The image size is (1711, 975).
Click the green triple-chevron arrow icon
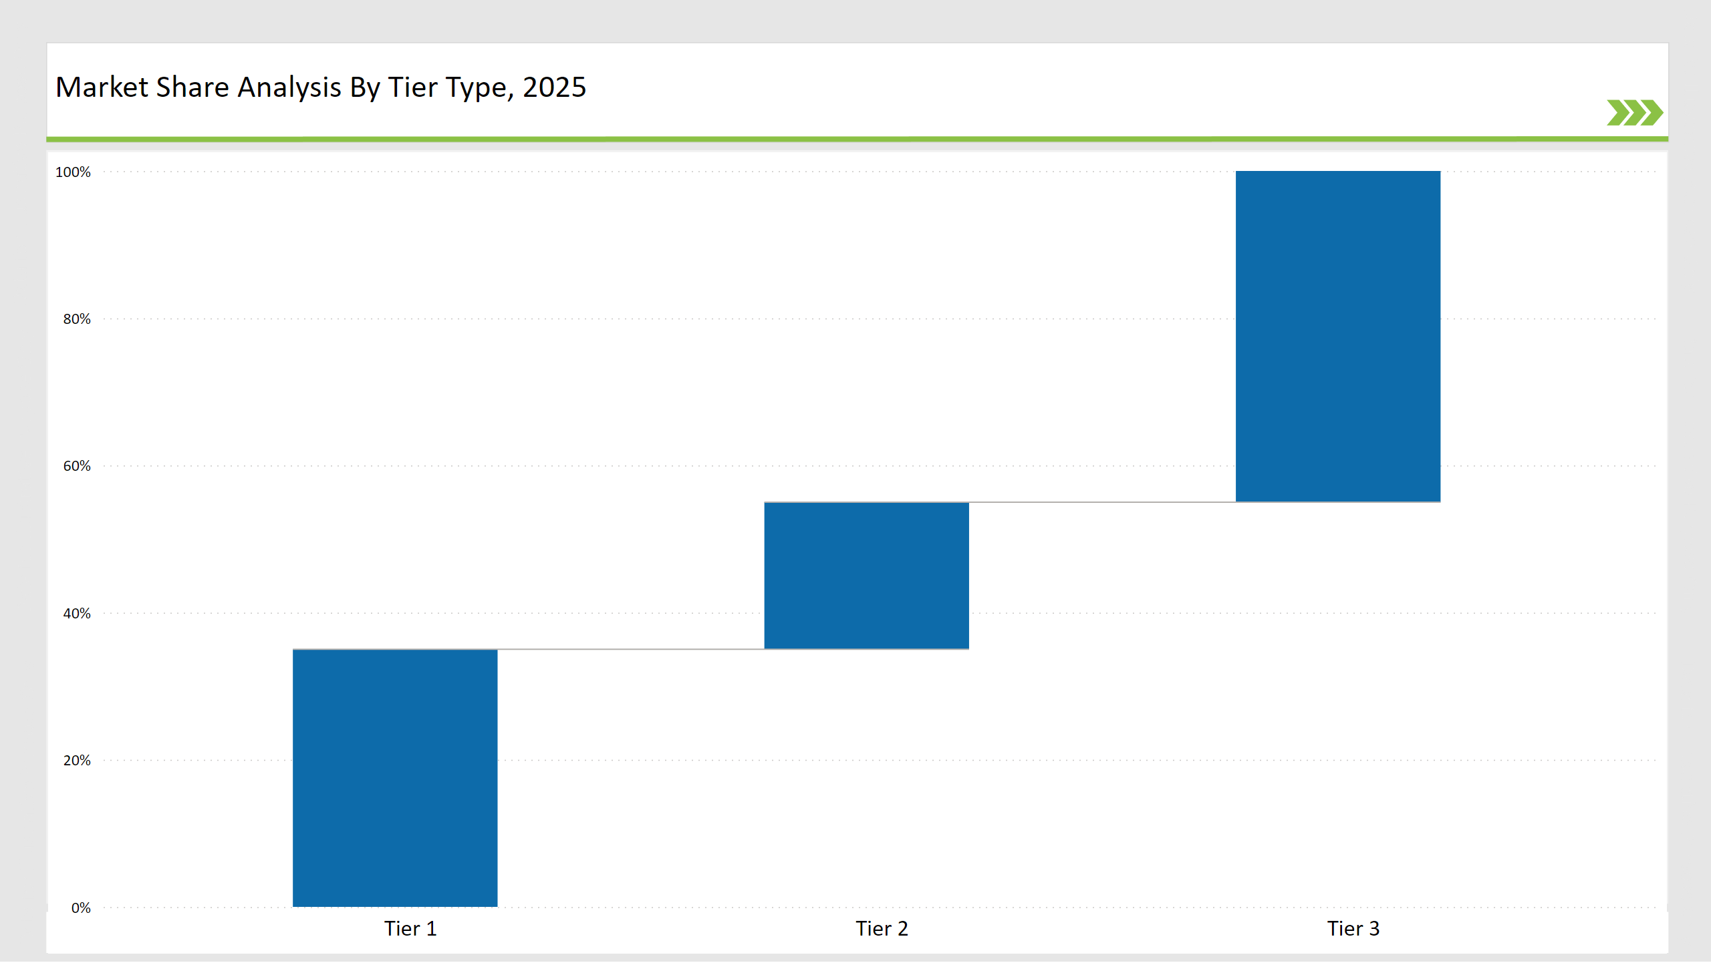click(x=1635, y=112)
